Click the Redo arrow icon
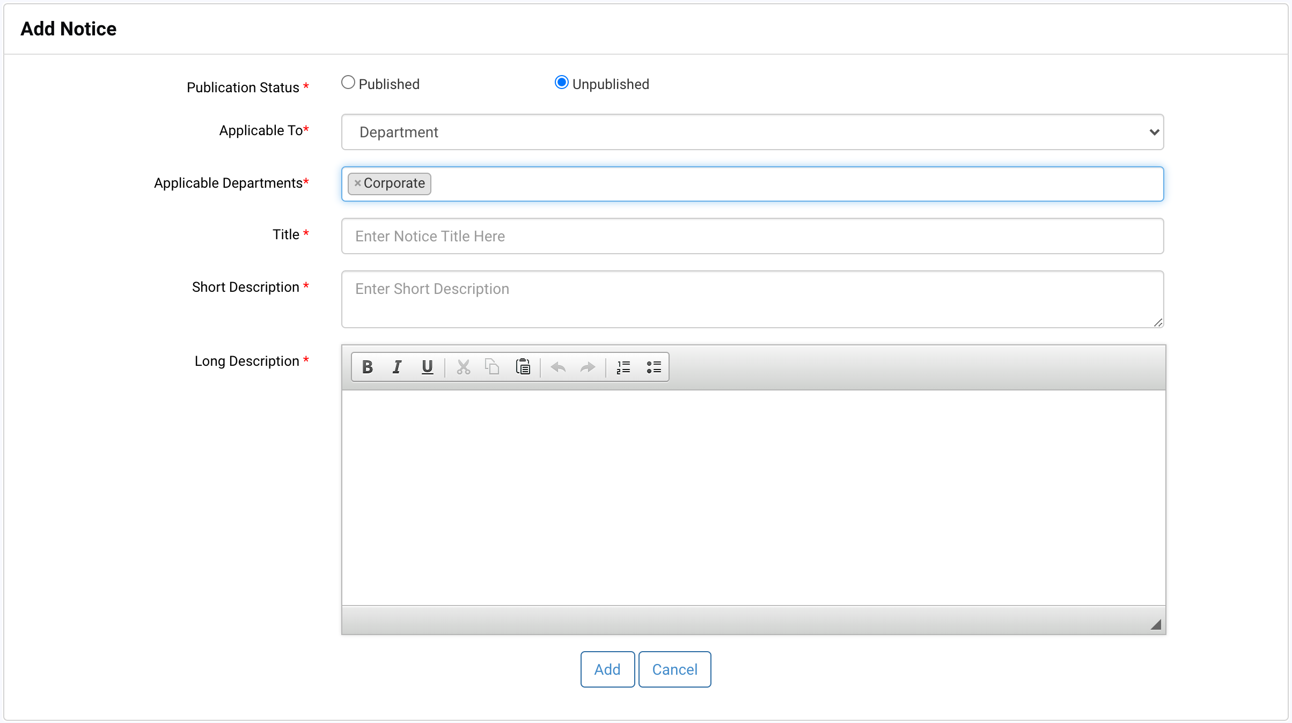Image resolution: width=1292 pixels, height=723 pixels. 588,367
